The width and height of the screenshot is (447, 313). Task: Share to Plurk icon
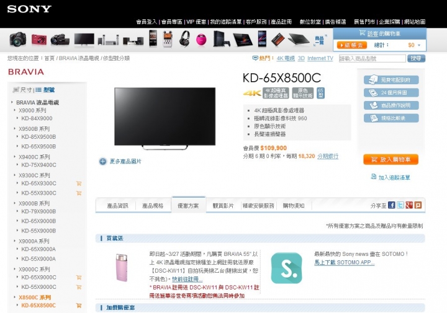coord(418,205)
